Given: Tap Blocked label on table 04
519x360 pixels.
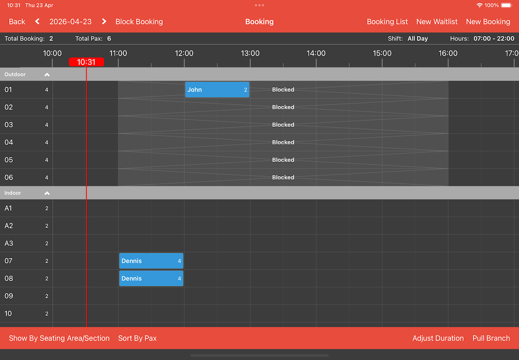Looking at the screenshot, I should click(283, 142).
